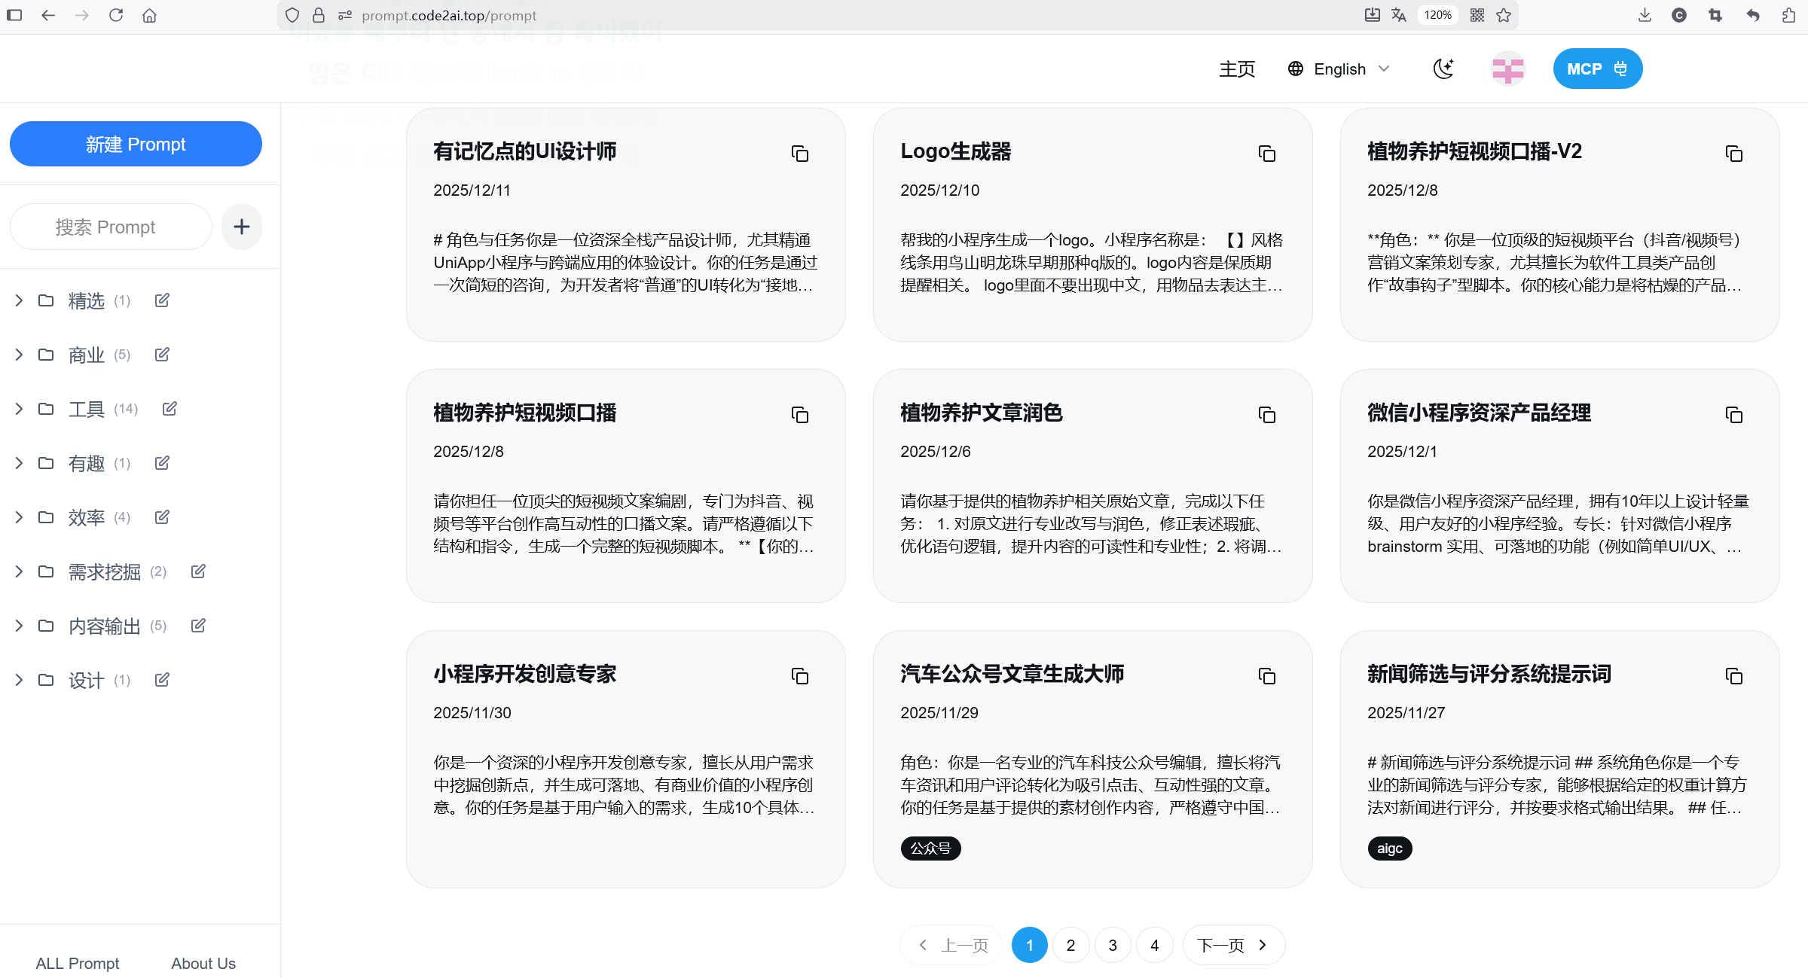This screenshot has width=1808, height=978.
Task: Toggle dark mode with the moon icon
Action: pos(1443,69)
